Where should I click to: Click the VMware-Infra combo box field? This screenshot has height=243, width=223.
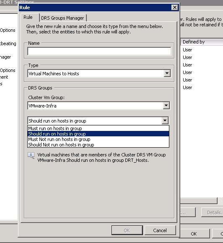click(99, 106)
